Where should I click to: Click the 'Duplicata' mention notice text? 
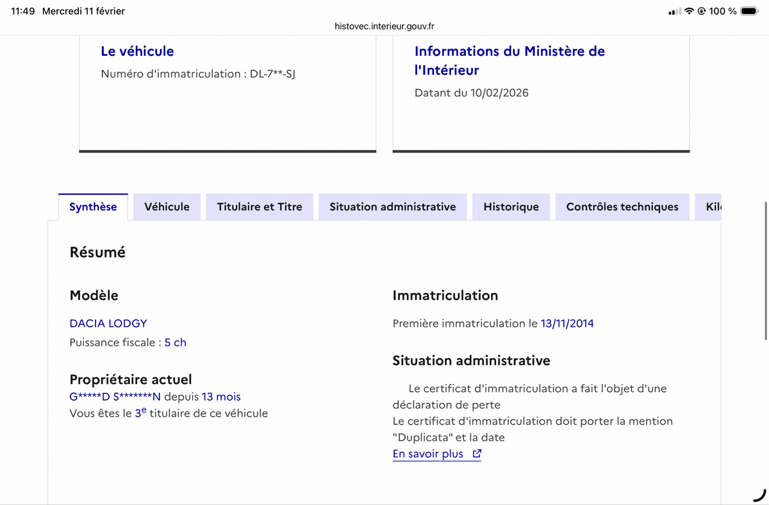[533, 429]
